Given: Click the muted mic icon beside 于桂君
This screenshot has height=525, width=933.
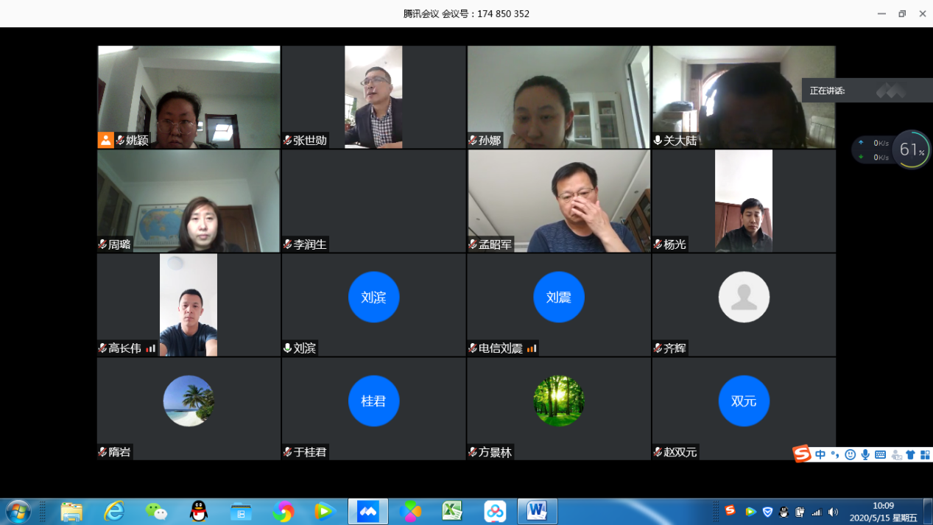Looking at the screenshot, I should pyautogui.click(x=288, y=451).
